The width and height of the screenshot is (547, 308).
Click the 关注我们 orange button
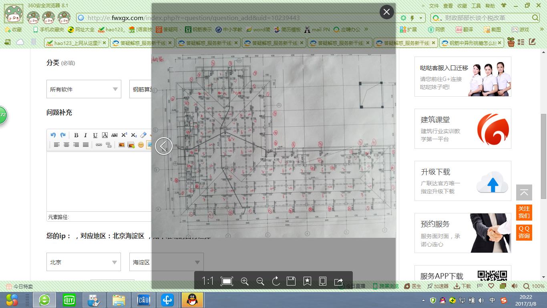(x=524, y=212)
